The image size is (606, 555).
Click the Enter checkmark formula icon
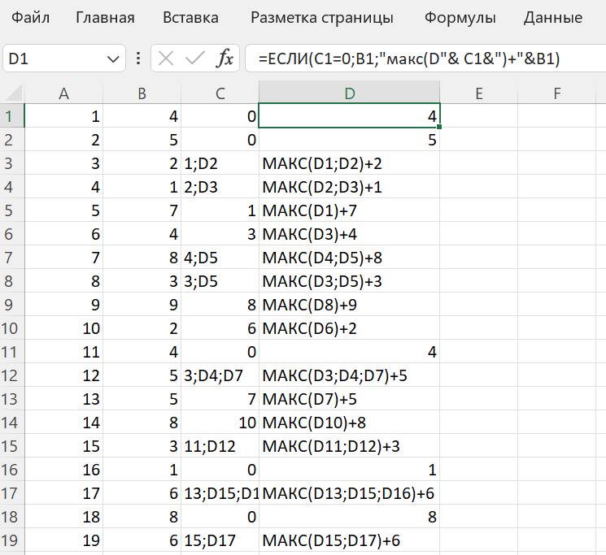click(194, 59)
